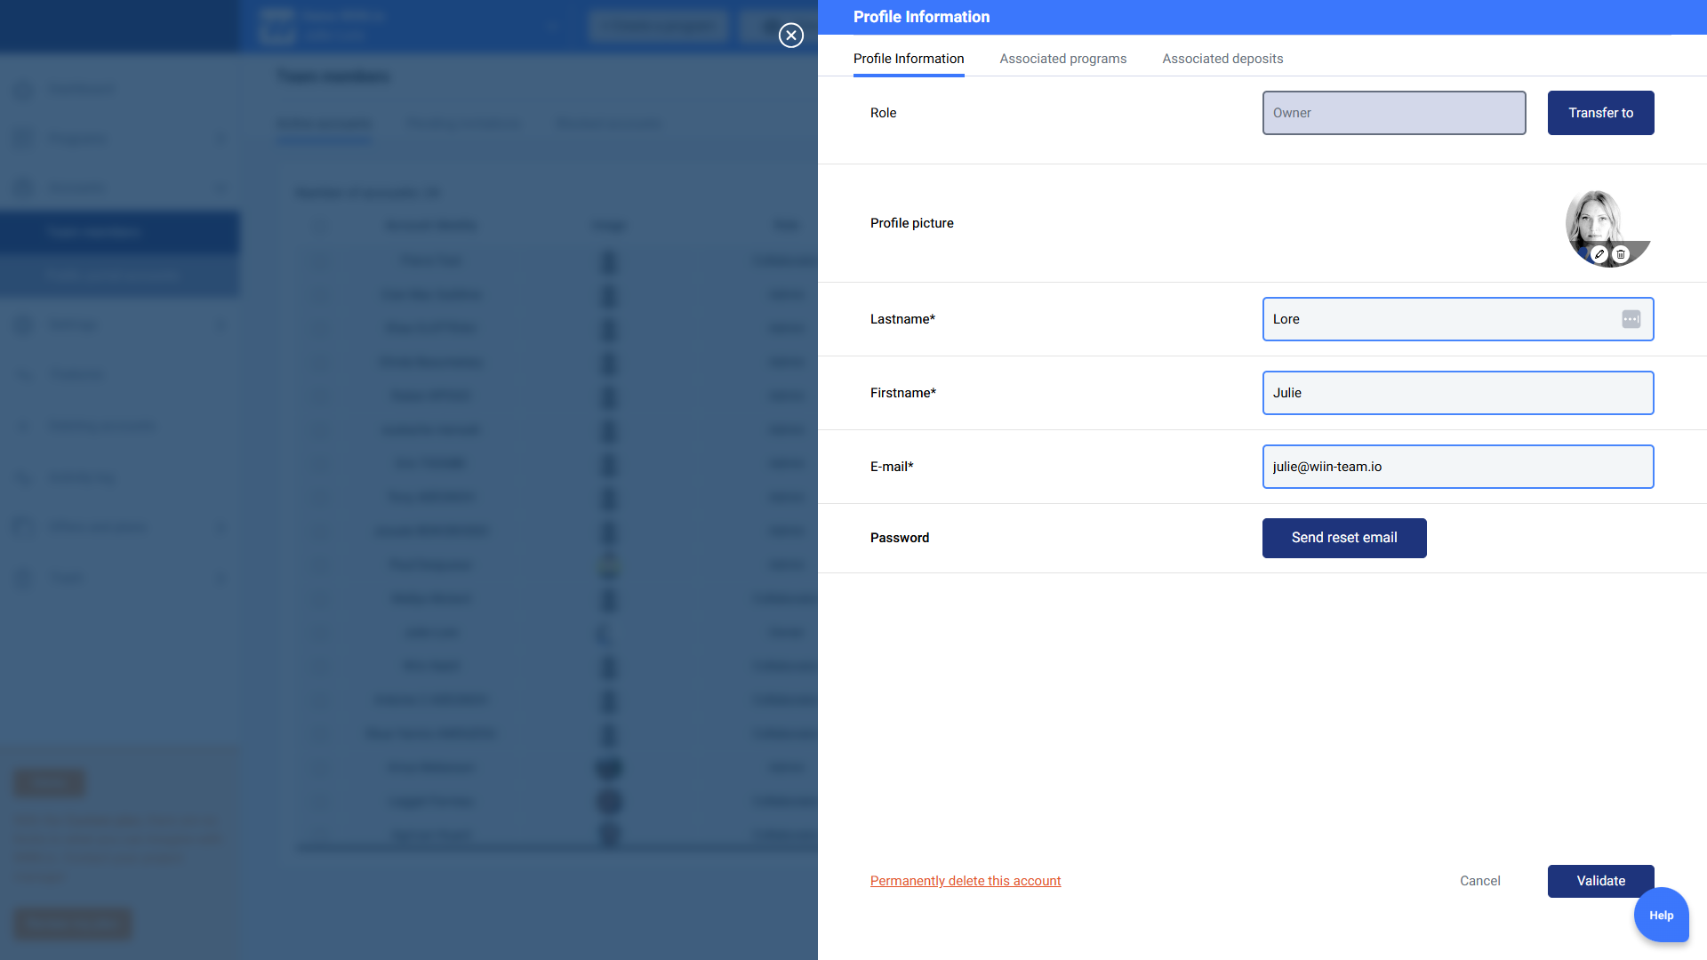
Task: Click the autofill icon in the Lastname field
Action: click(x=1631, y=319)
